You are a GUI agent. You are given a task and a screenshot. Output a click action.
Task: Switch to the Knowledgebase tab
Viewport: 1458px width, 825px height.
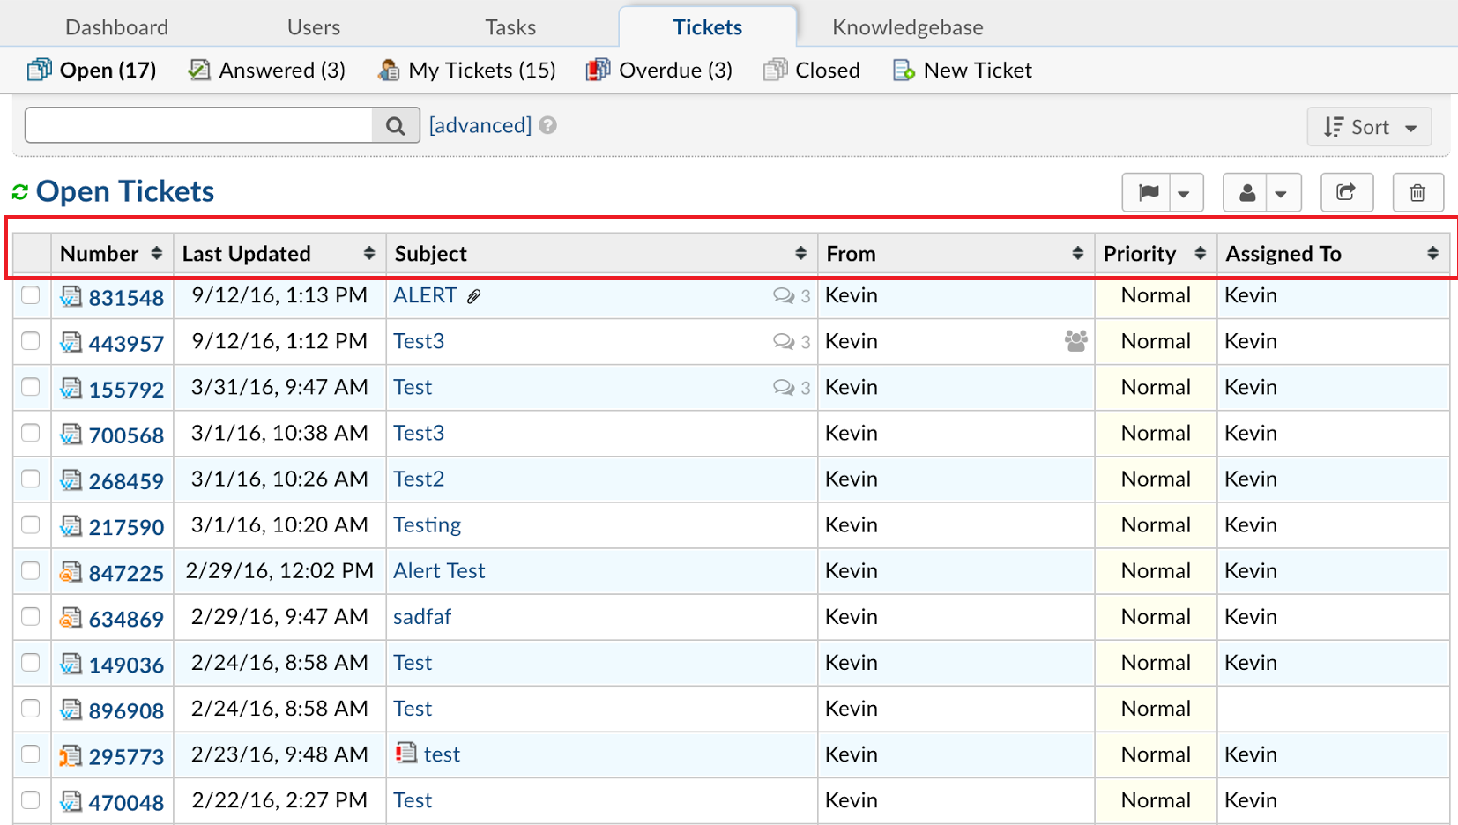click(x=907, y=26)
